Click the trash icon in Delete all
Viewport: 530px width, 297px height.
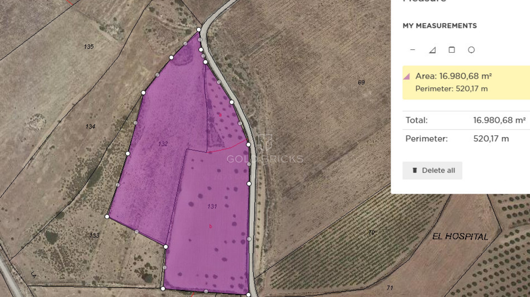point(414,170)
